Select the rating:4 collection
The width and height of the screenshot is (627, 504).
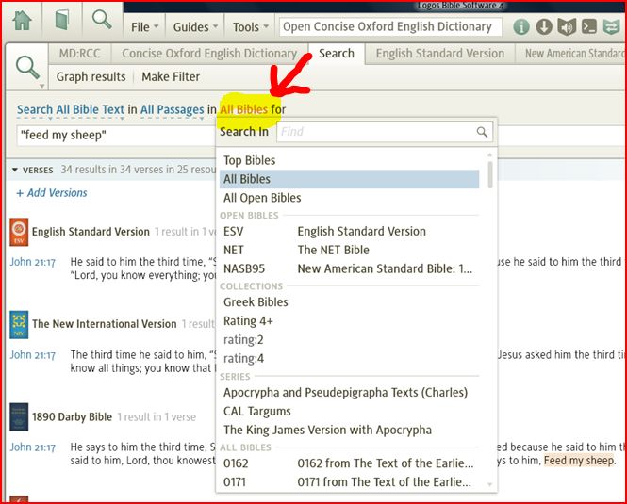[x=349, y=359]
